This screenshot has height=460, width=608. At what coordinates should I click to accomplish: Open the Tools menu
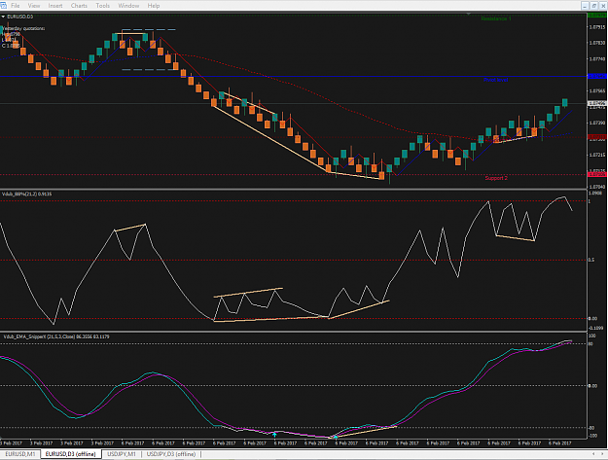click(103, 6)
